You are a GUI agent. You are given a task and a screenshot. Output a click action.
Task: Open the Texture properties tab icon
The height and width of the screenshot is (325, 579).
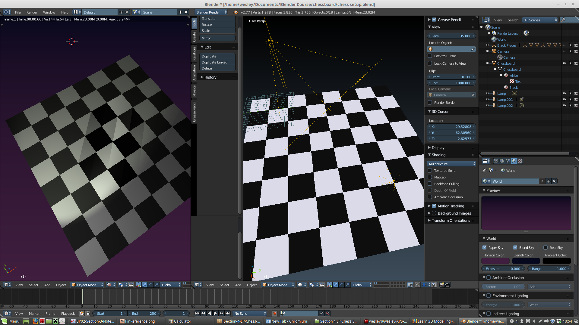click(520, 161)
